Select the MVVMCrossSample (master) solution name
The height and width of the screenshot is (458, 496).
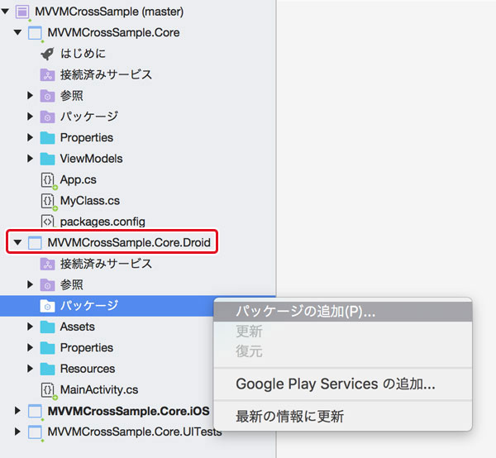pos(109,12)
